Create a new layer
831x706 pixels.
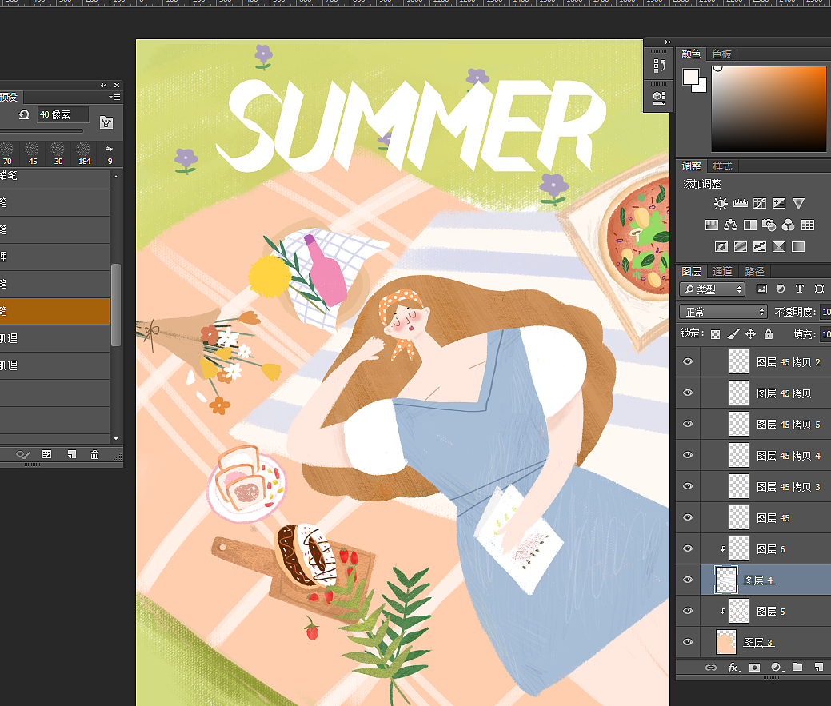point(819,668)
